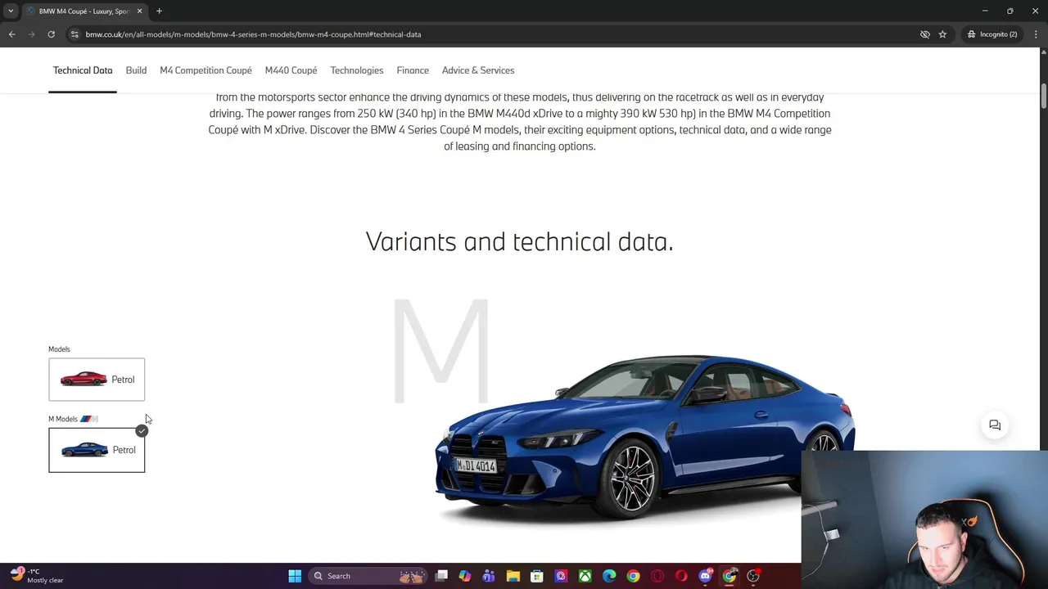Open Opera GX from the taskbar

[x=657, y=576]
